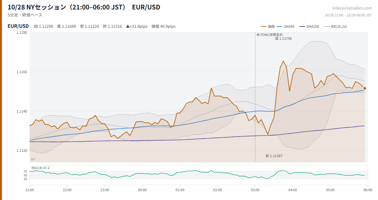Click the 01:00 time axis label
The height and width of the screenshot is (200, 378).
180,190
